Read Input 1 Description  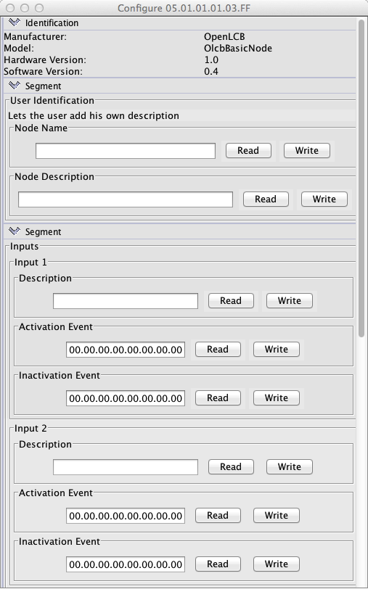click(231, 300)
